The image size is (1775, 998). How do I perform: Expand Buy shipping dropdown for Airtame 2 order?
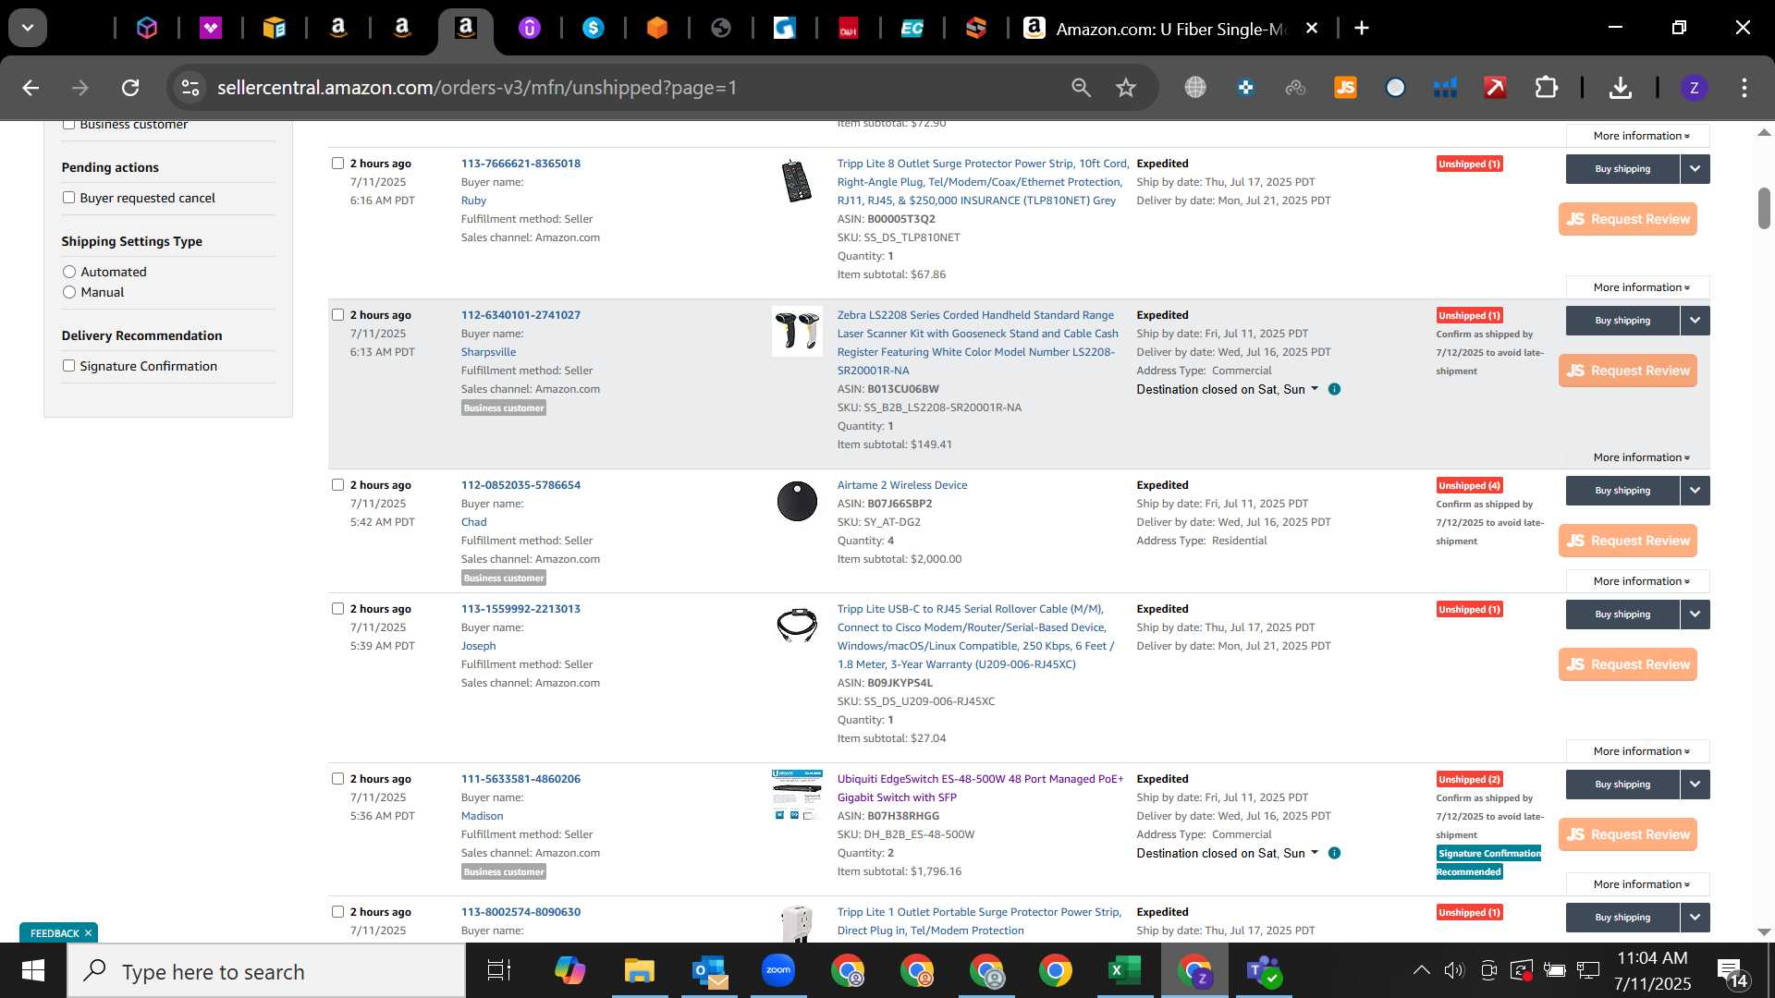point(1695,491)
